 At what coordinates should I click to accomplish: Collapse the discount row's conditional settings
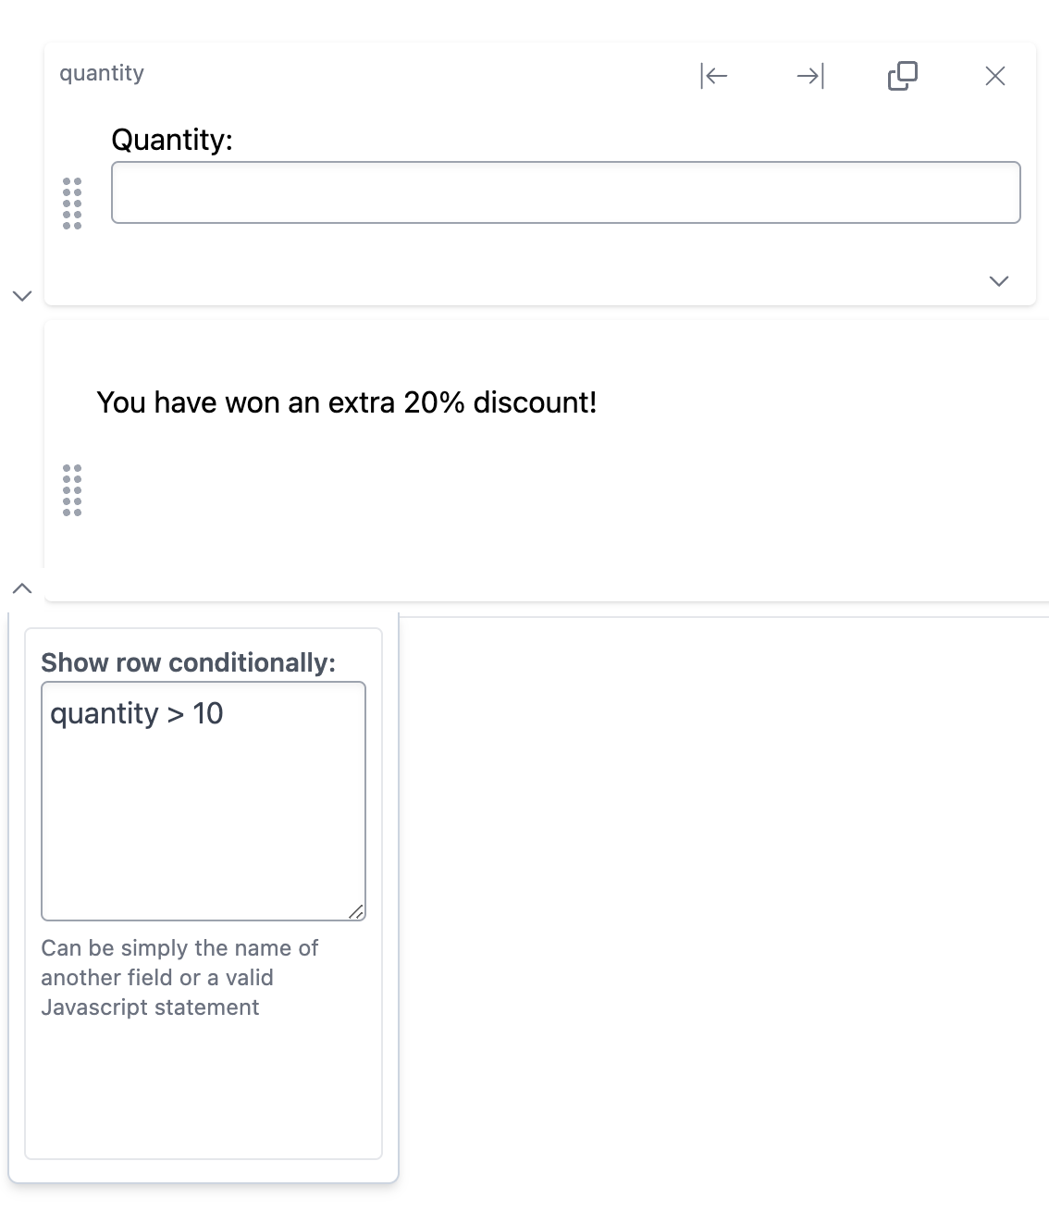(x=22, y=588)
